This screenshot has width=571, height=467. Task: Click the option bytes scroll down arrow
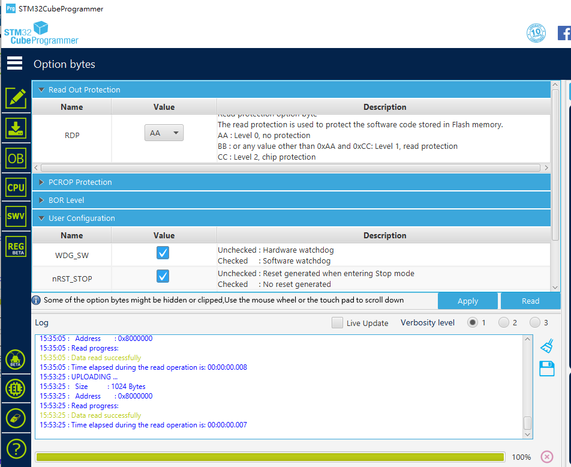click(555, 288)
